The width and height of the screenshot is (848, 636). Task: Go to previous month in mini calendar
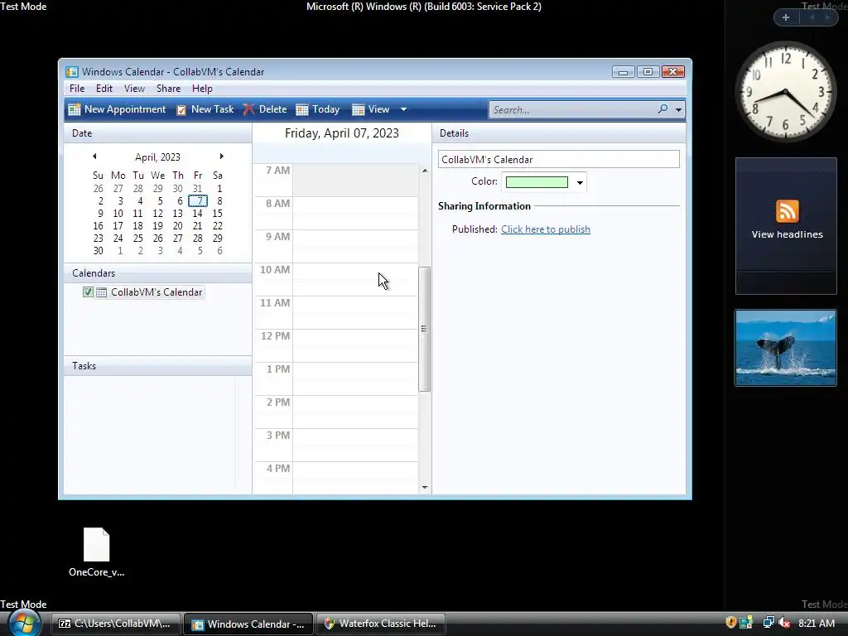coord(94,157)
